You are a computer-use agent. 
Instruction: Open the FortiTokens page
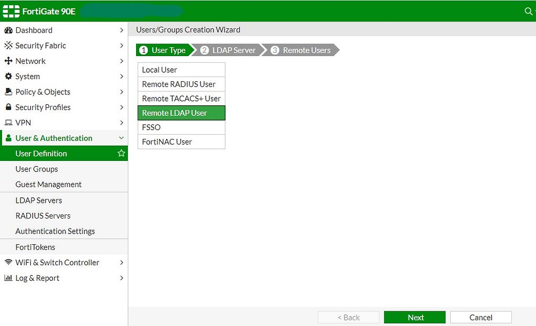(x=64, y=247)
